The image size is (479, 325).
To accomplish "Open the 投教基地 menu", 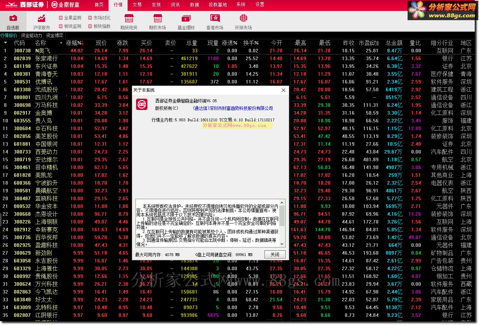I will click(218, 5).
